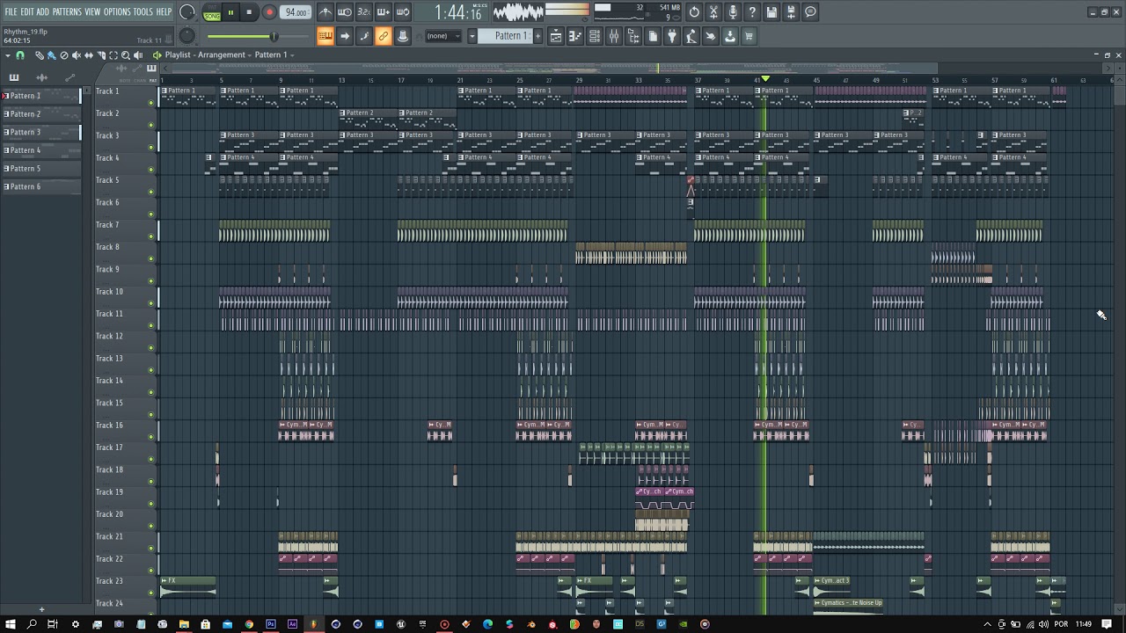Click the microphone one-click recording icon
Viewport: 1126px width, 633px height.
pyautogui.click(x=733, y=12)
